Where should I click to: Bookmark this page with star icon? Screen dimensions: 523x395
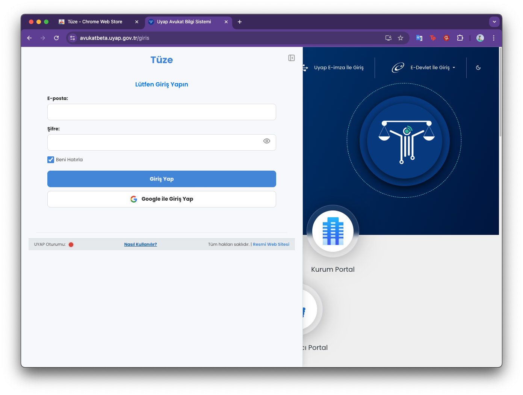pyautogui.click(x=401, y=38)
